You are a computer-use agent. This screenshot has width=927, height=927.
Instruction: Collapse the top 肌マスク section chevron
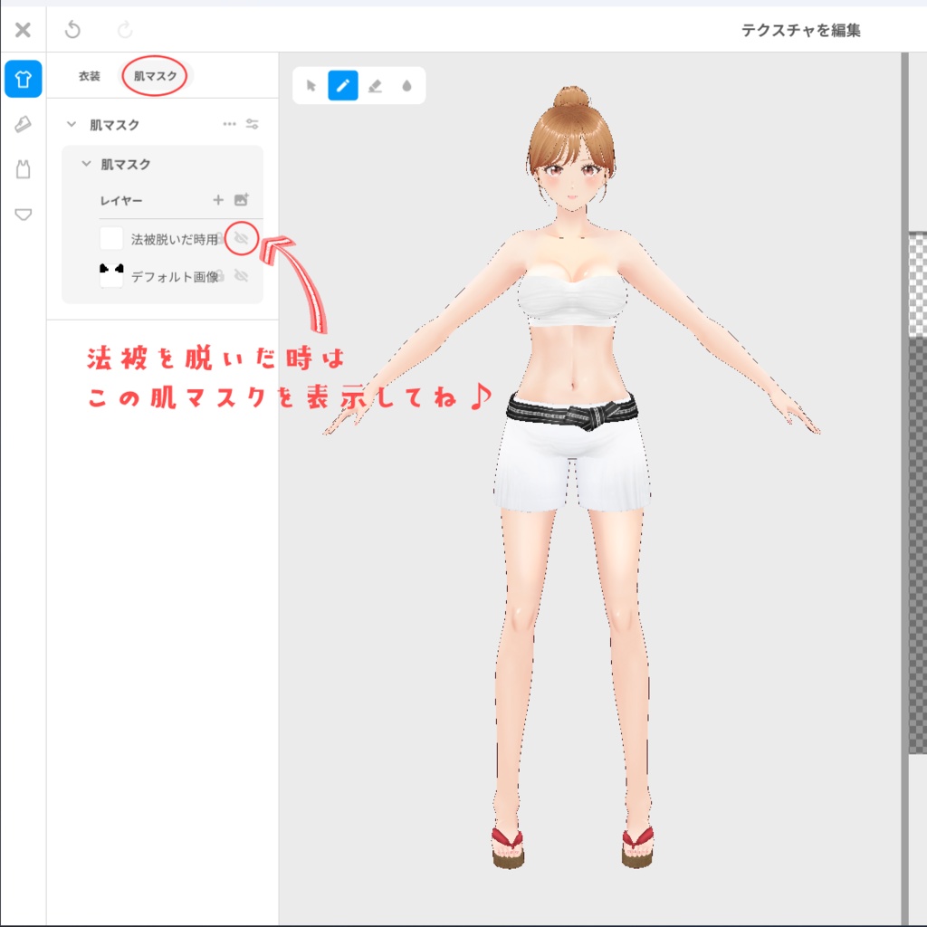[x=72, y=124]
